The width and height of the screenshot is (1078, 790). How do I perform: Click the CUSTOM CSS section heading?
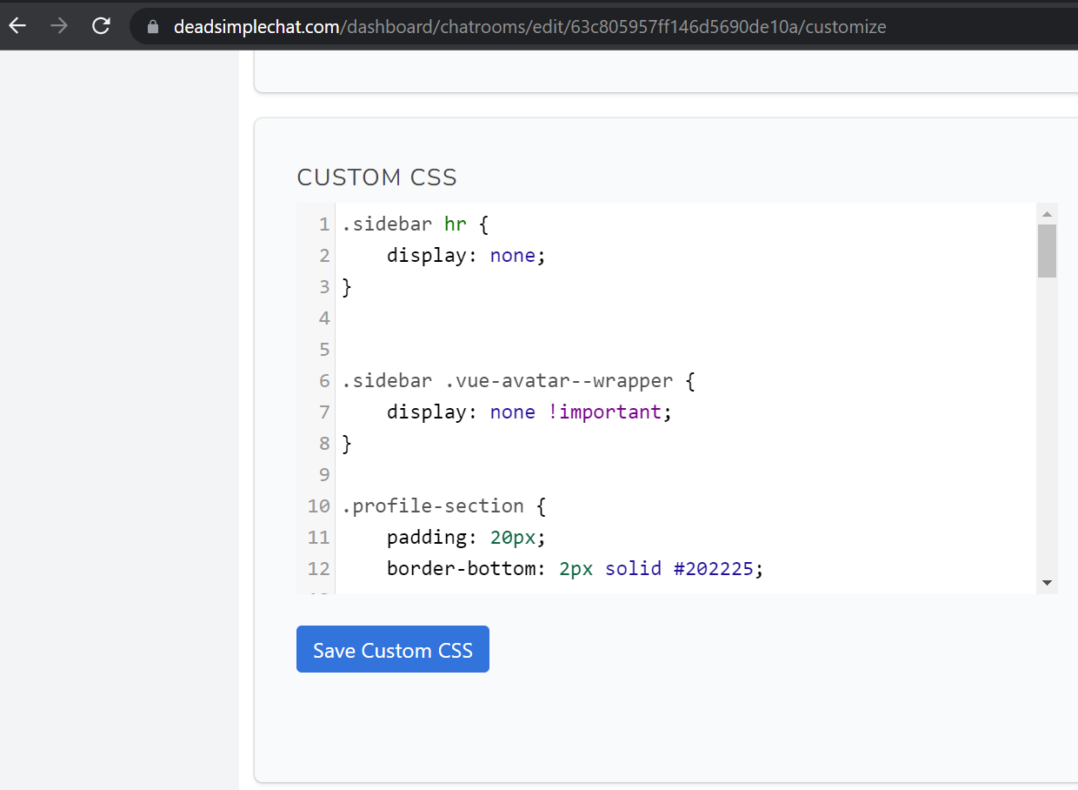click(376, 177)
